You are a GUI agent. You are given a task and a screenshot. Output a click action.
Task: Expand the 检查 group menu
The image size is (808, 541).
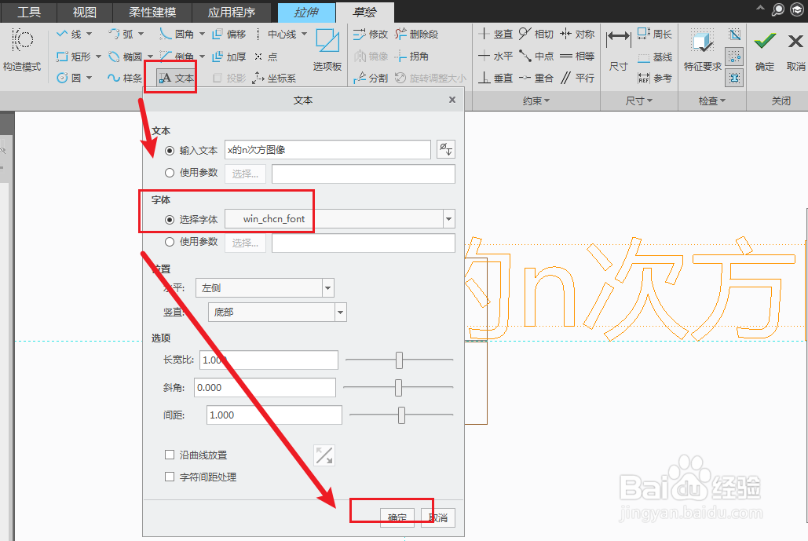[712, 101]
